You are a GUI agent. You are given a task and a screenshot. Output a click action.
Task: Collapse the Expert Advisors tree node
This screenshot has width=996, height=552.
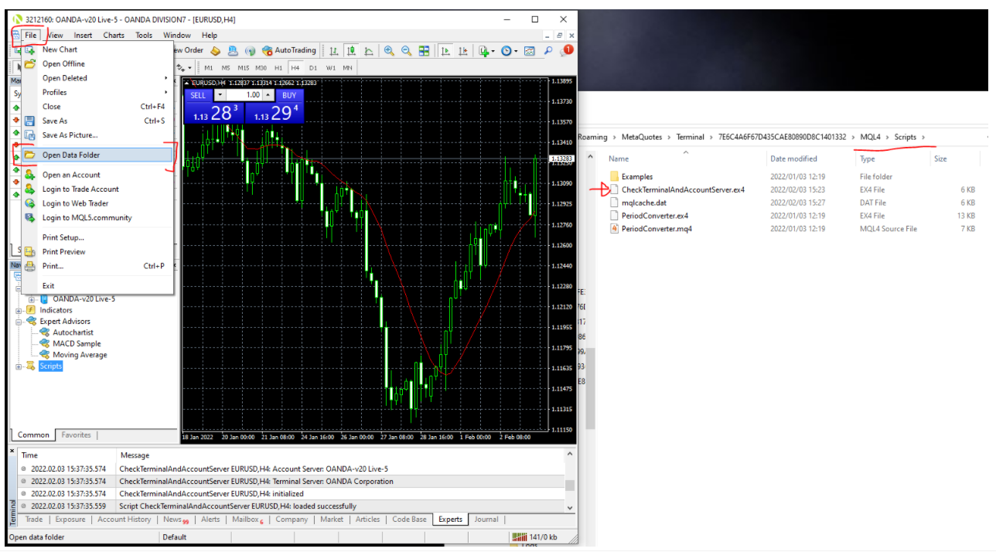[x=19, y=322]
